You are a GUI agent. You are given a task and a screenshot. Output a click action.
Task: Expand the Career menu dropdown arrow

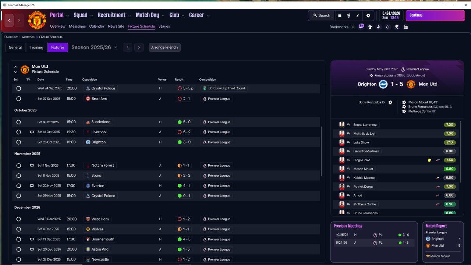208,15
